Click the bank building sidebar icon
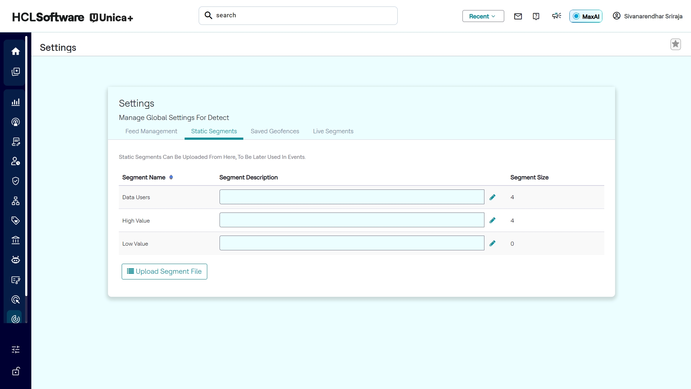Viewport: 691px width, 389px height. (x=15, y=240)
